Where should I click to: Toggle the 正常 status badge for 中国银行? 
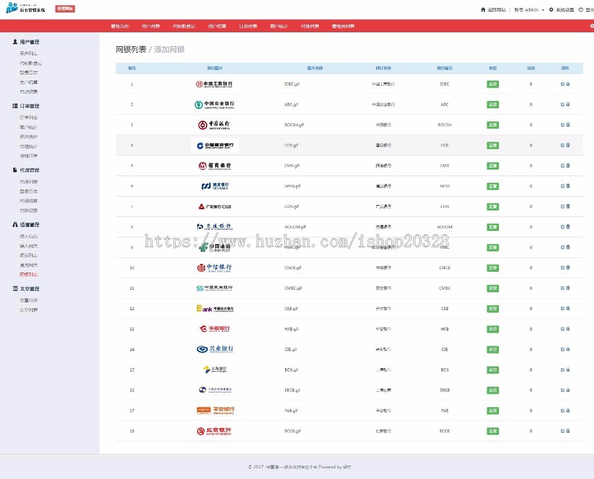point(493,125)
